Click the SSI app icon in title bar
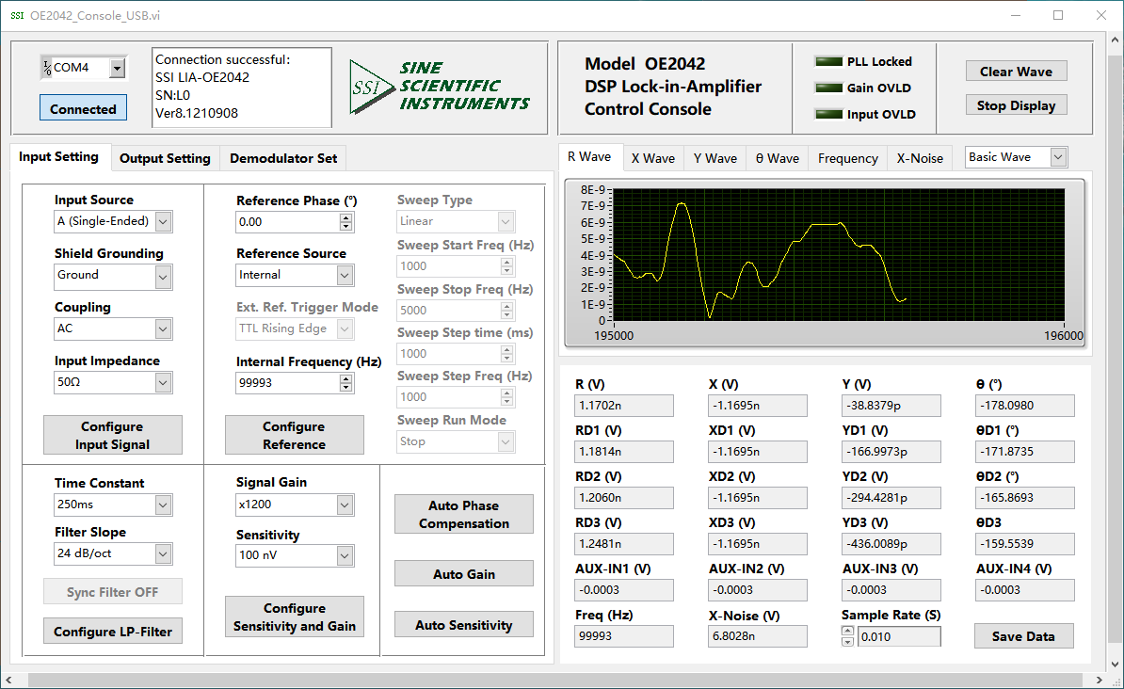 point(17,16)
